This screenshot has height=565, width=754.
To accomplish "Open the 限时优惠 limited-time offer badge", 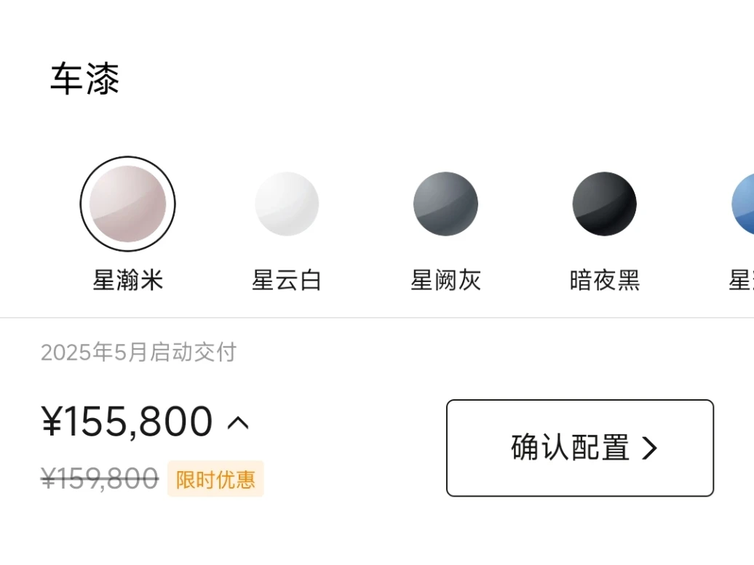I will tap(215, 479).
